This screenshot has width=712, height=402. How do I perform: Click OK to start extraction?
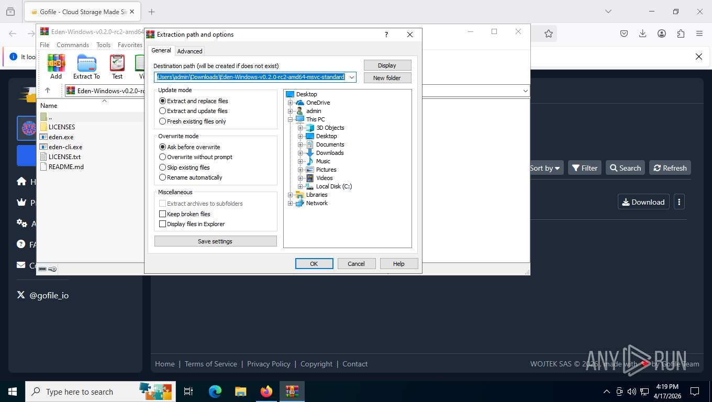tap(314, 264)
